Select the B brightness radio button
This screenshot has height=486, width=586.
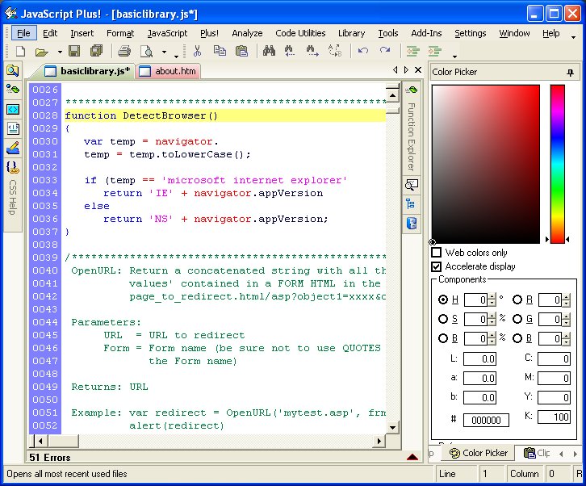coord(443,338)
